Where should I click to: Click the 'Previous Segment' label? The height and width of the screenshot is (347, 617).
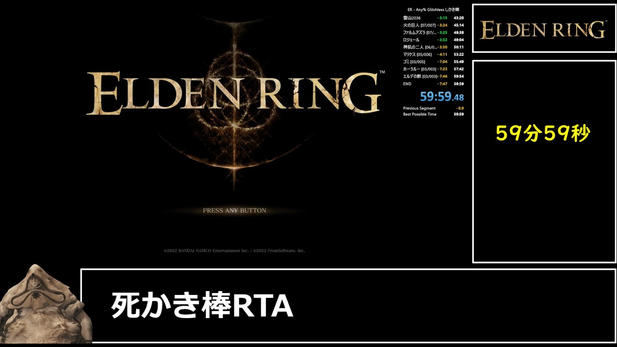click(x=419, y=108)
